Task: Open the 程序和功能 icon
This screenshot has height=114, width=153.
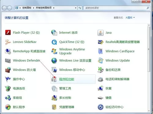Action: point(54,79)
